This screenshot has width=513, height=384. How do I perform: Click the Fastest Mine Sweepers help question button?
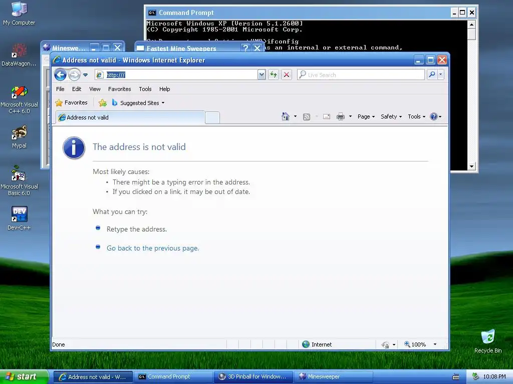[245, 48]
